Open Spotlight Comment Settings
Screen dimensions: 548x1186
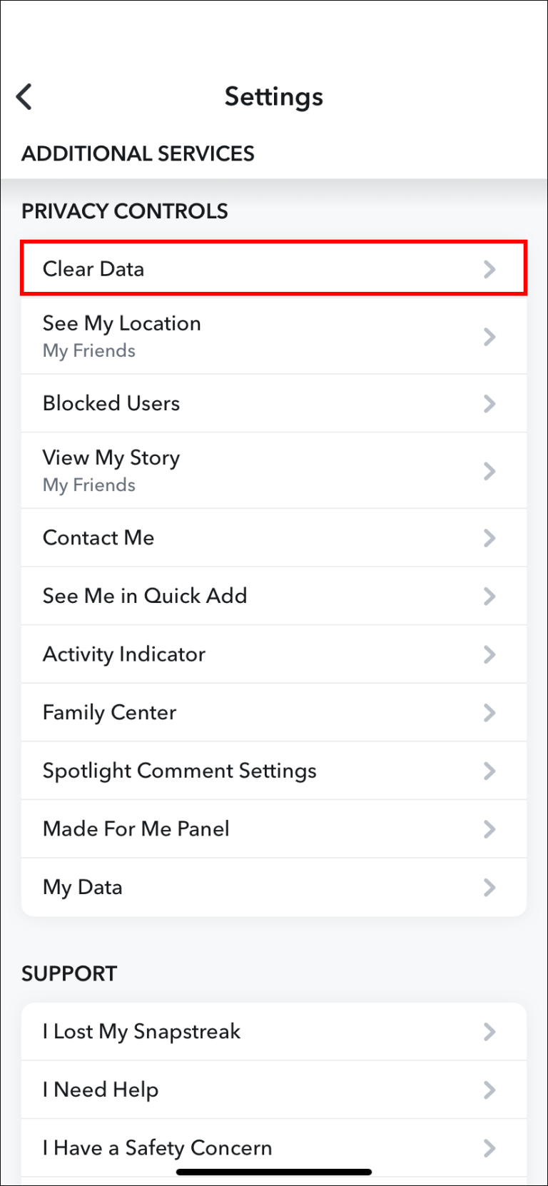(x=180, y=771)
